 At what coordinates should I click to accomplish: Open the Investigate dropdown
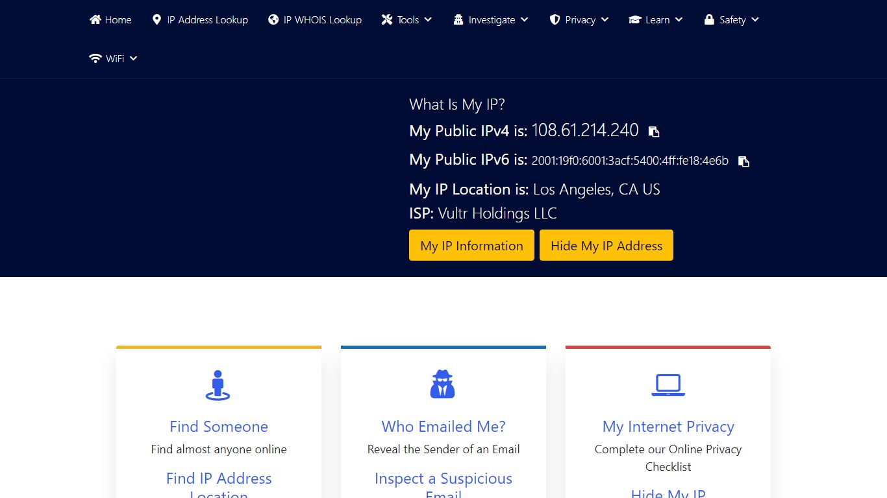[490, 19]
